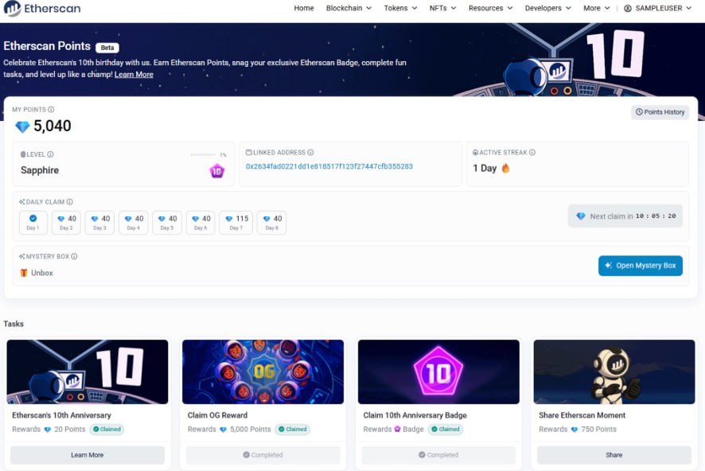
Task: Click Claimed badge on Badge reward
Action: click(x=446, y=429)
